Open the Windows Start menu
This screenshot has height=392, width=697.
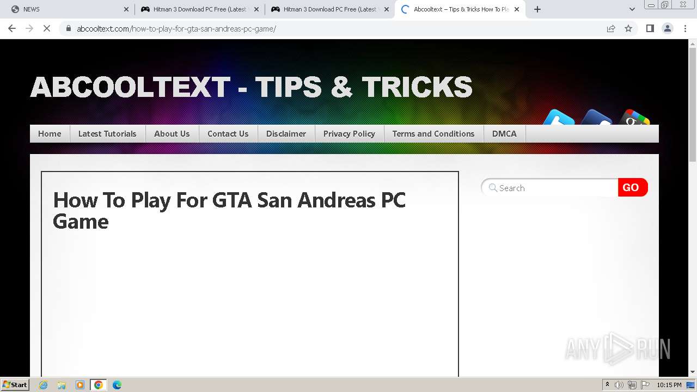(x=15, y=384)
